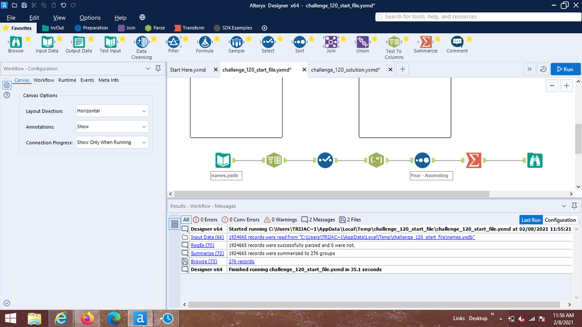Click the undo icon in title bar
The height and width of the screenshot is (327, 582).
click(63, 5)
